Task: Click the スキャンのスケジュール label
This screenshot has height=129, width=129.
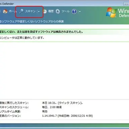Action: click(x=14, y=107)
